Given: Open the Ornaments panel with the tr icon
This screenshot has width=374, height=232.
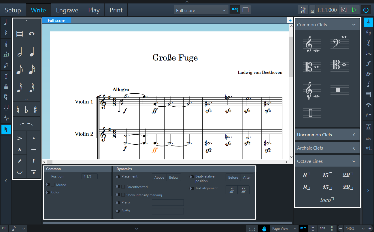Looking at the screenshot, I should (368, 74).
